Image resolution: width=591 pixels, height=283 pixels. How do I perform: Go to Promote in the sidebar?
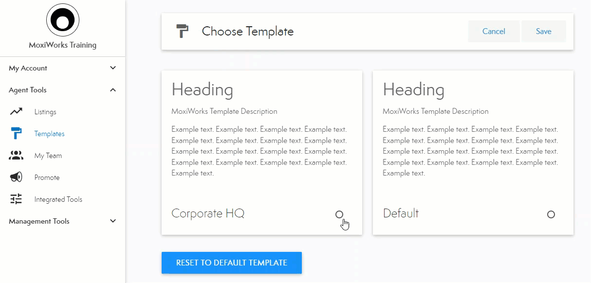47,177
